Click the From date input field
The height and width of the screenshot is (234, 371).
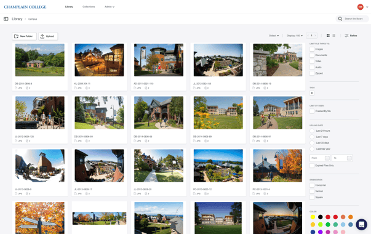pos(320,158)
